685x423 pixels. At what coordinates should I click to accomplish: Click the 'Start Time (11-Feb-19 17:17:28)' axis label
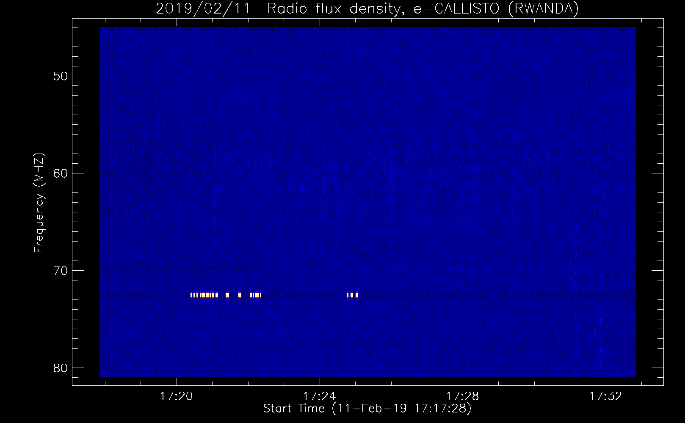[x=367, y=409]
